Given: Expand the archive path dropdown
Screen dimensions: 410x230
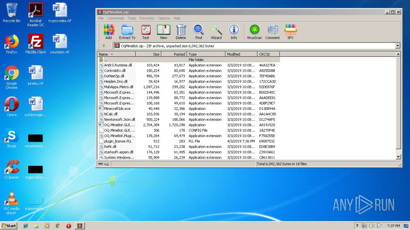Looking at the screenshot, I should 398,46.
